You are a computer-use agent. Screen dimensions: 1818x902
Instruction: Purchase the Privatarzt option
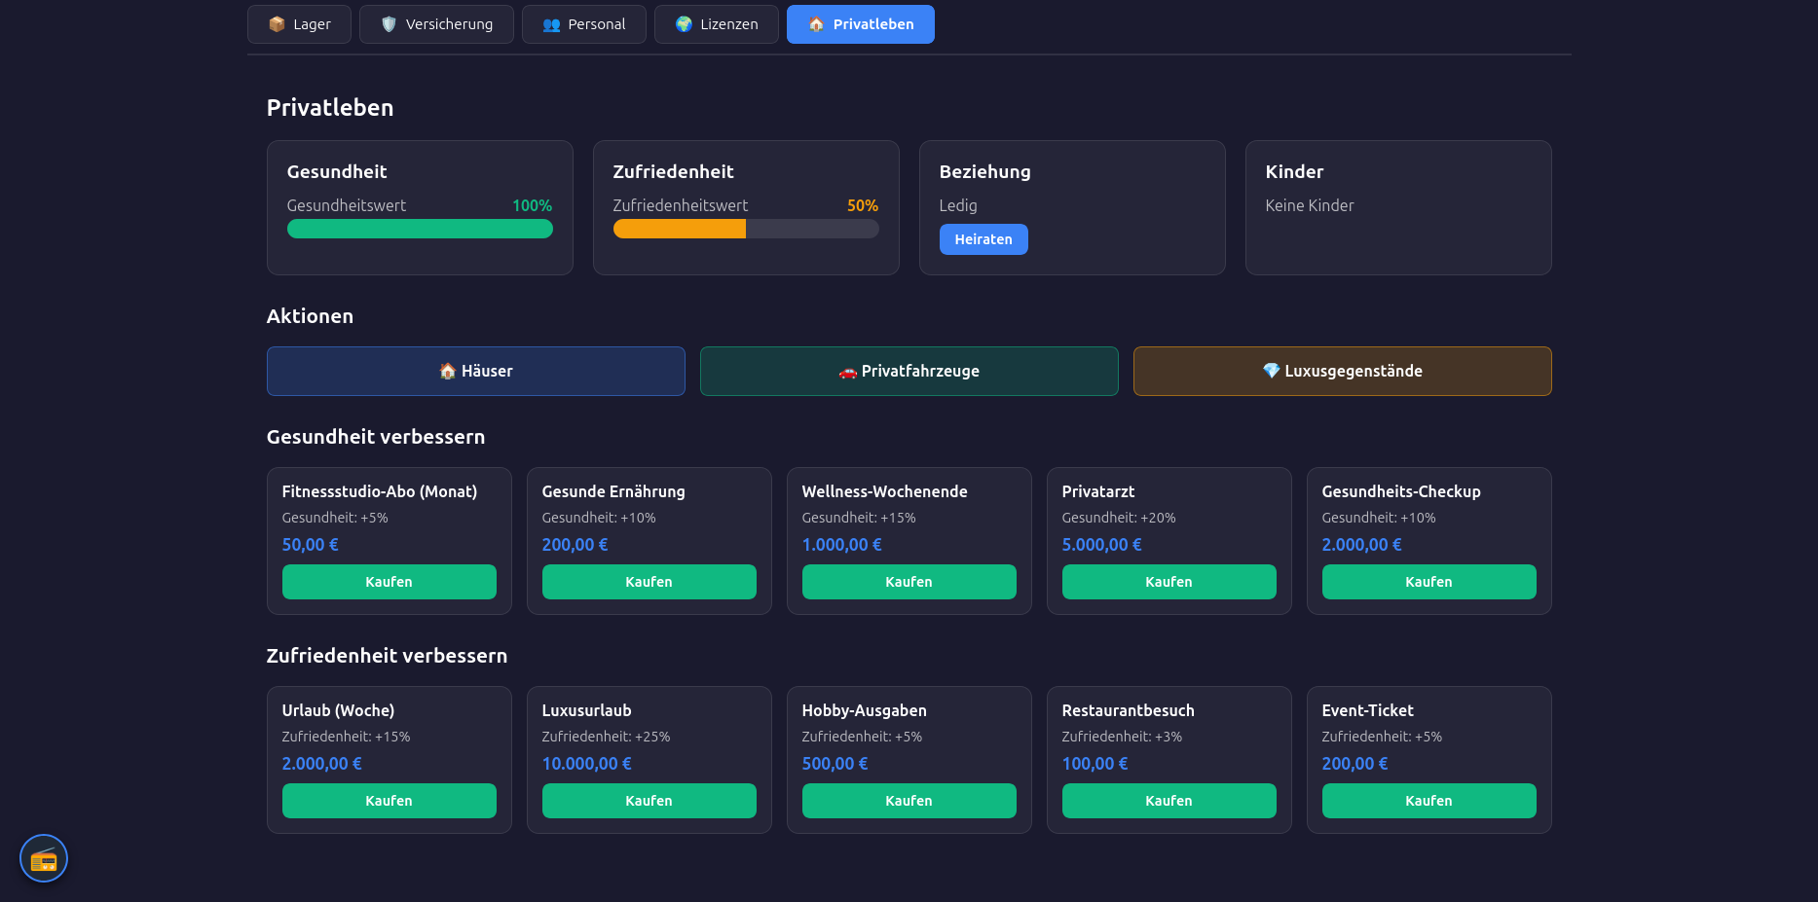coord(1169,582)
